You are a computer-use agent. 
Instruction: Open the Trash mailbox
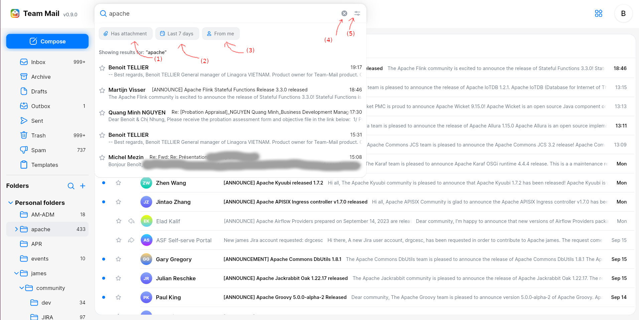coord(47,135)
